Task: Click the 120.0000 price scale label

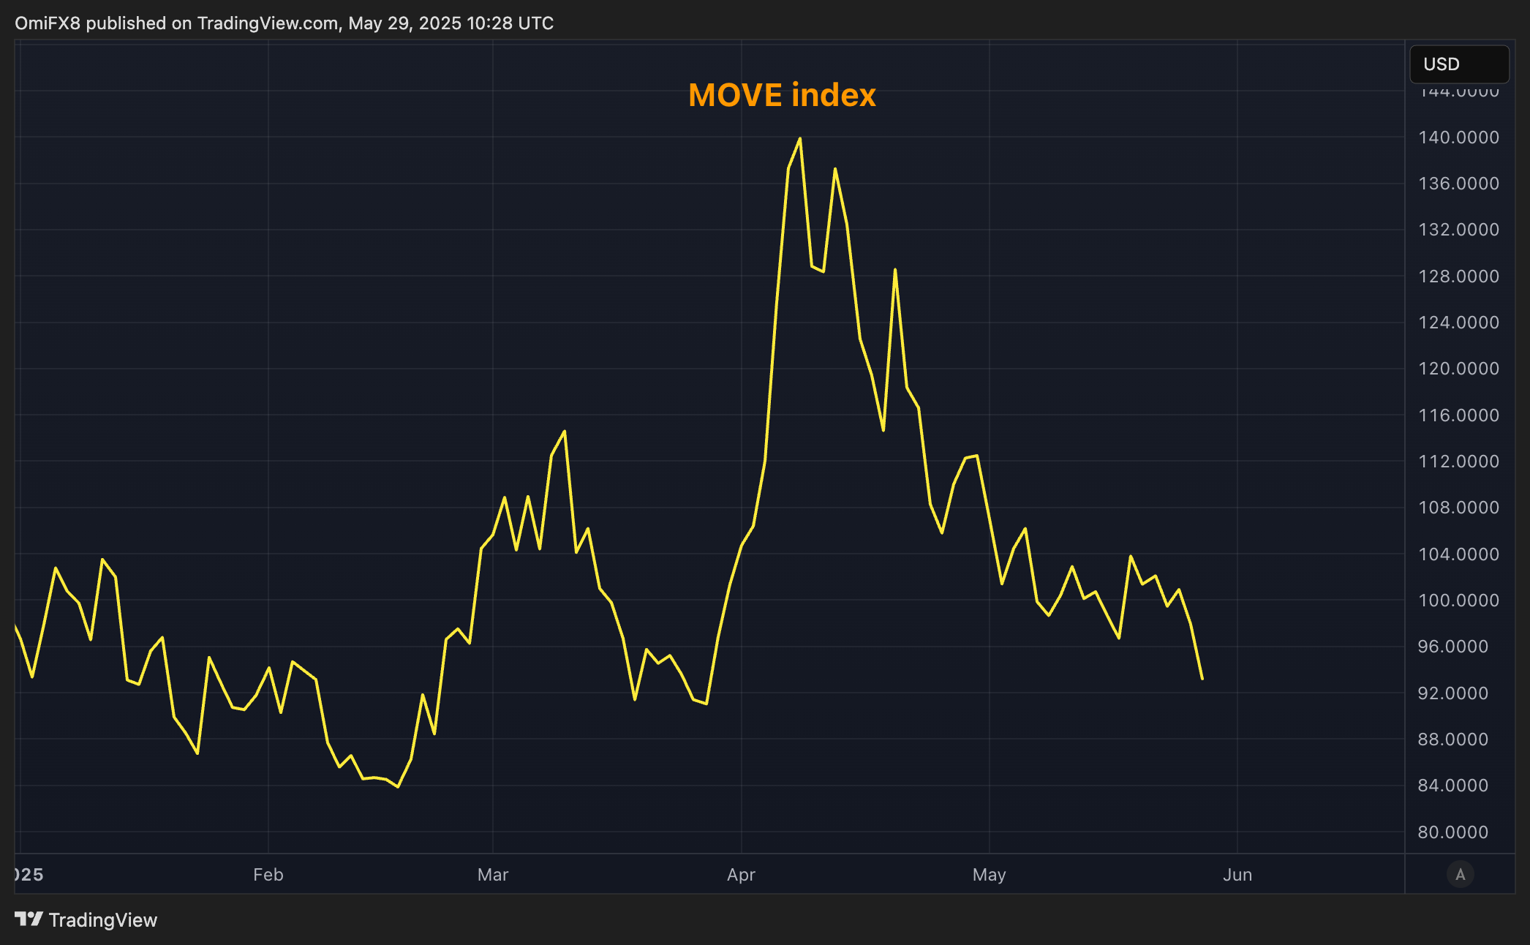Action: (1458, 369)
